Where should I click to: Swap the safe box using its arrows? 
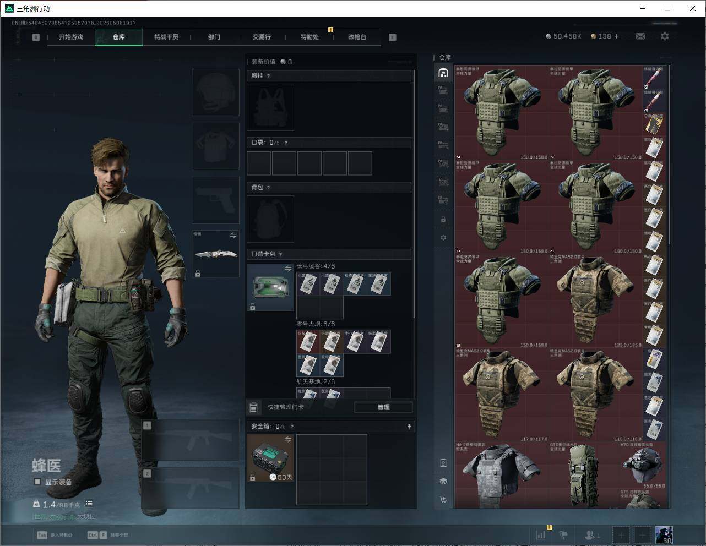[288, 439]
